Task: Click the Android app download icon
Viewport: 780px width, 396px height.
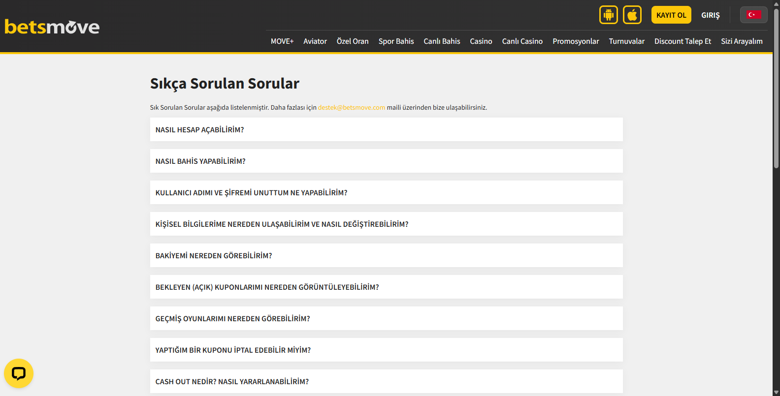Action: coord(608,15)
